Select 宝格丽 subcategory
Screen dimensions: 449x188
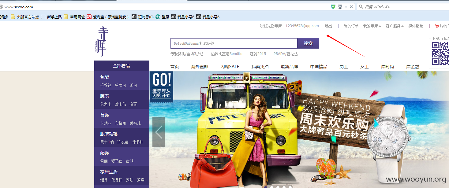pos(120,123)
